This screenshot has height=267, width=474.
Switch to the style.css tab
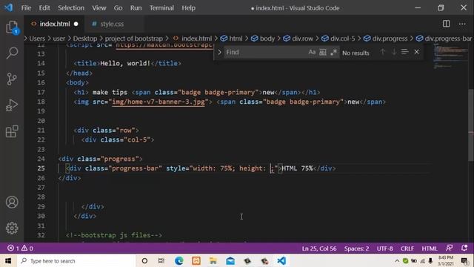pyautogui.click(x=112, y=24)
